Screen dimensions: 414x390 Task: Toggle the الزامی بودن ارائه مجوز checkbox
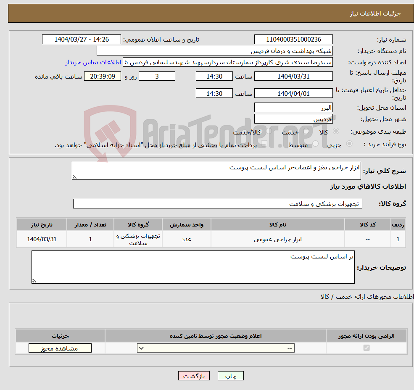pos(367,348)
